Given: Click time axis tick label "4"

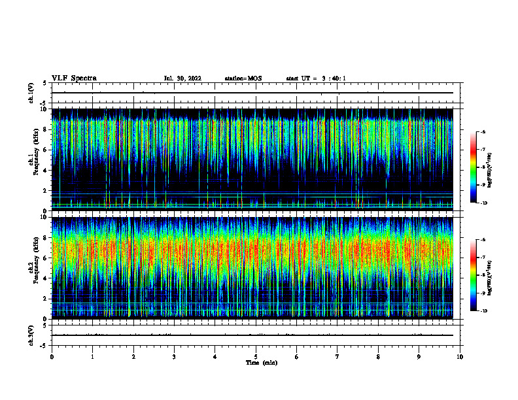Looking at the screenshot, I should [215, 357].
